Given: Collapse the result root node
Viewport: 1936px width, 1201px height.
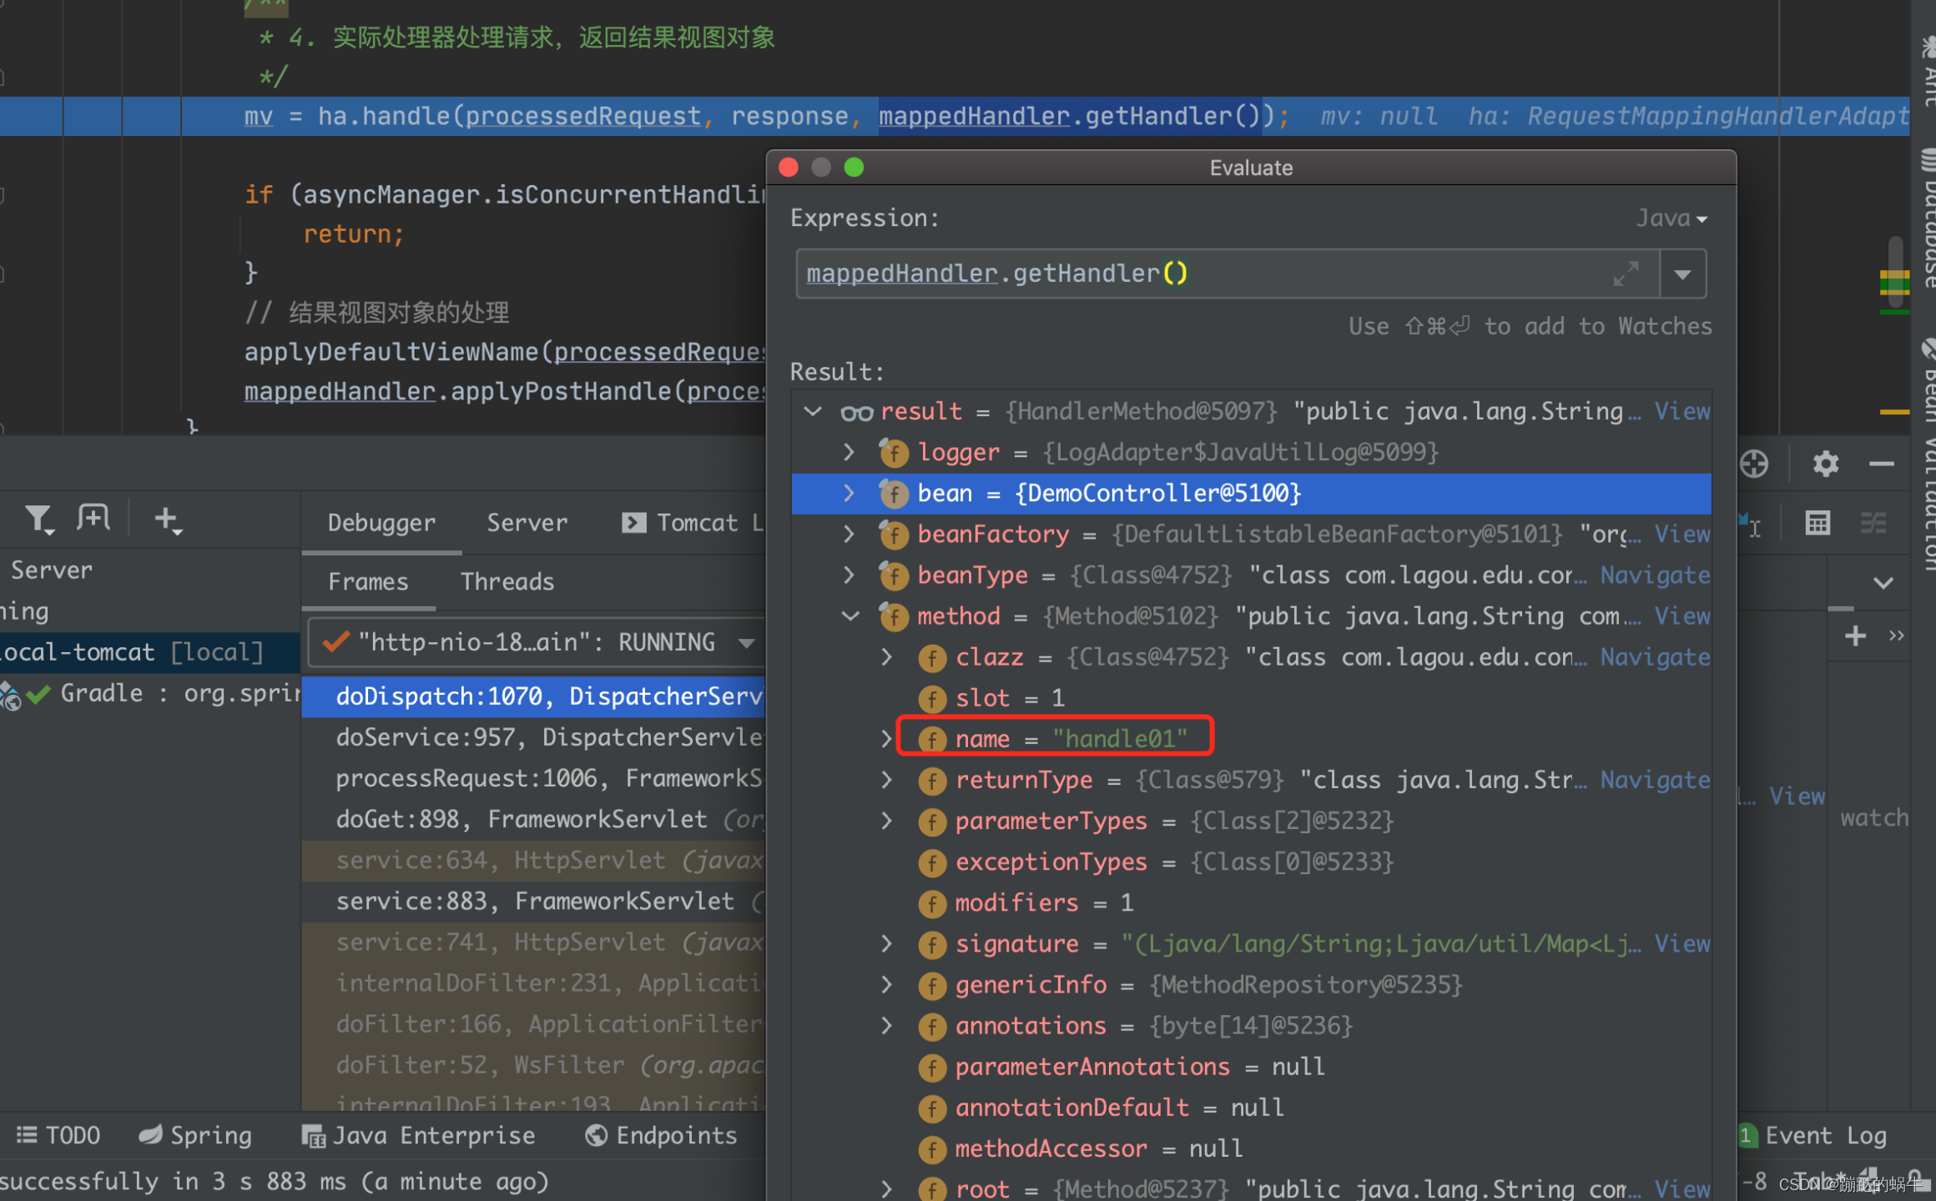Looking at the screenshot, I should tap(813, 411).
